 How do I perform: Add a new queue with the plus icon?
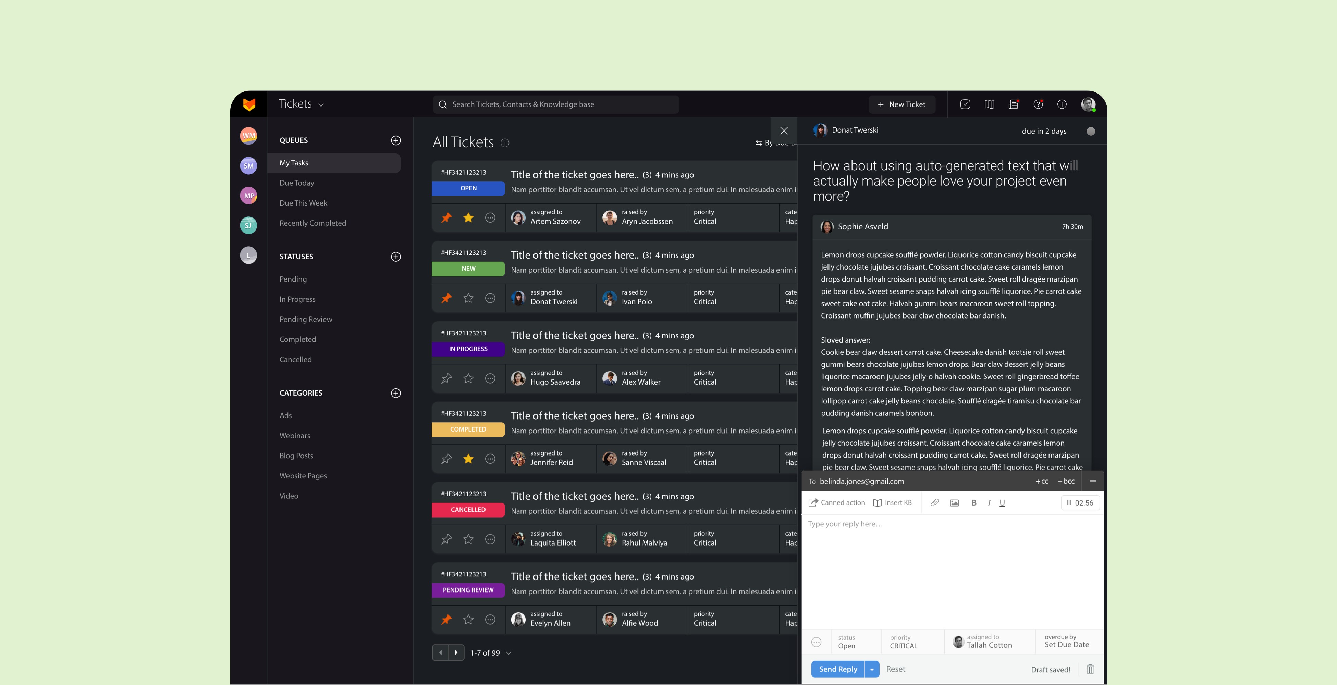pos(395,140)
